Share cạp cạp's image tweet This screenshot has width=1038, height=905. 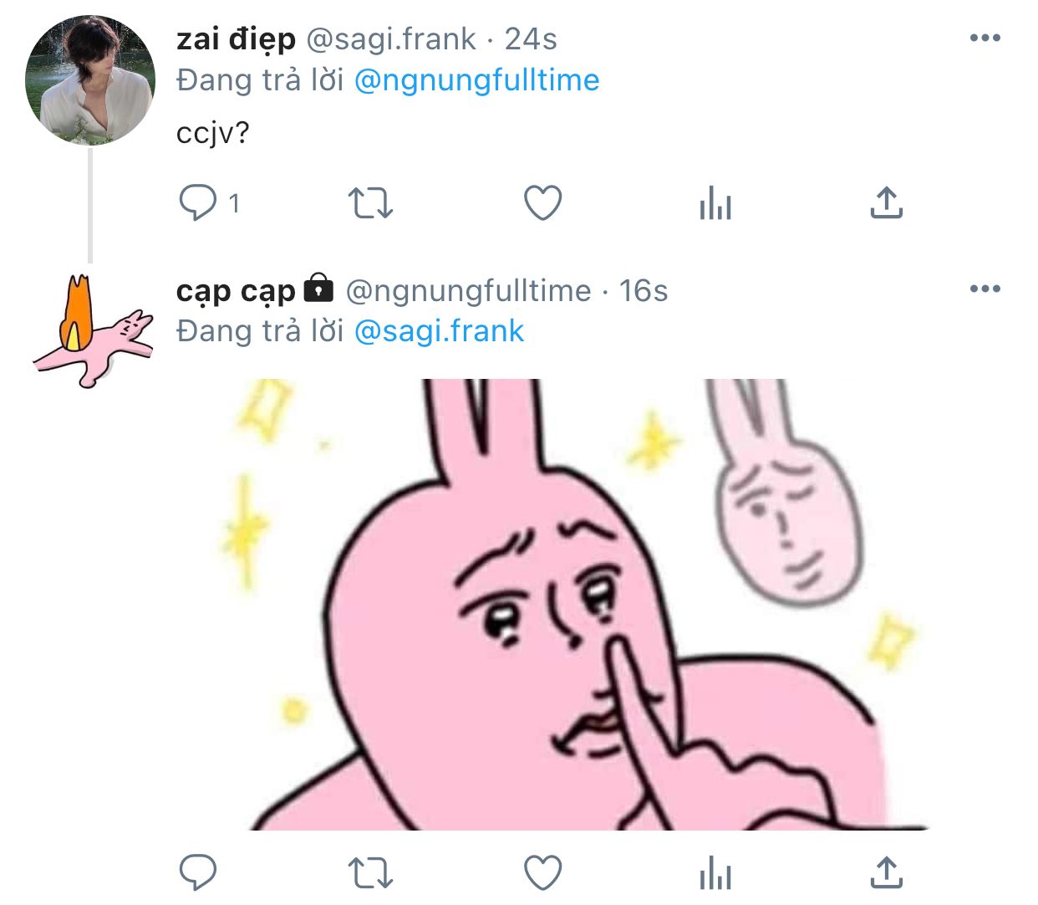(886, 872)
